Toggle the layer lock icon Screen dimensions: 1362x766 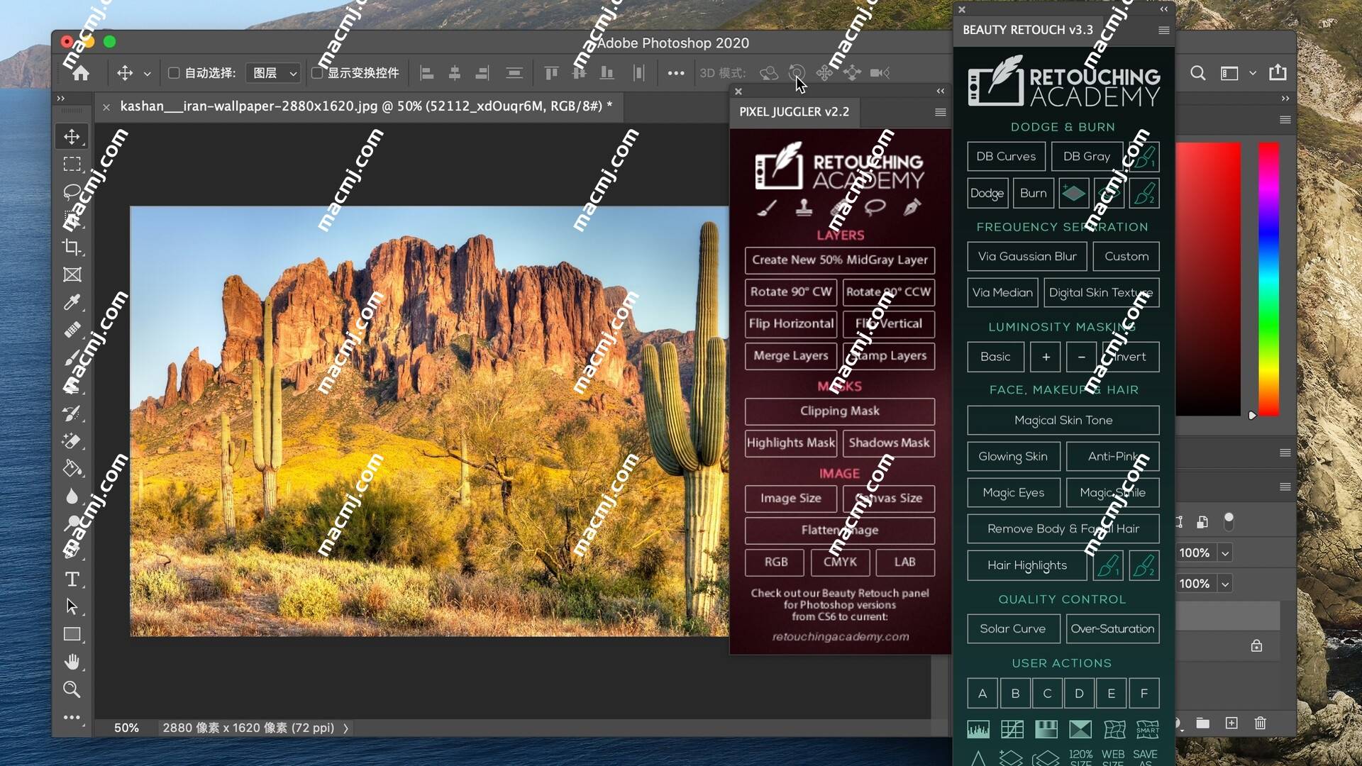(x=1256, y=645)
